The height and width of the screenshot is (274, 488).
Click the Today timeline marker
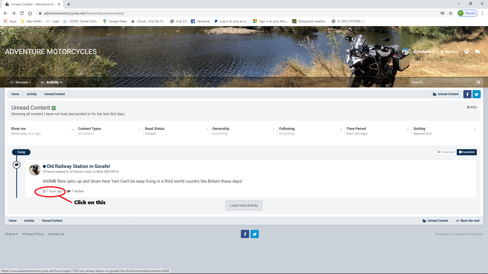click(x=21, y=152)
